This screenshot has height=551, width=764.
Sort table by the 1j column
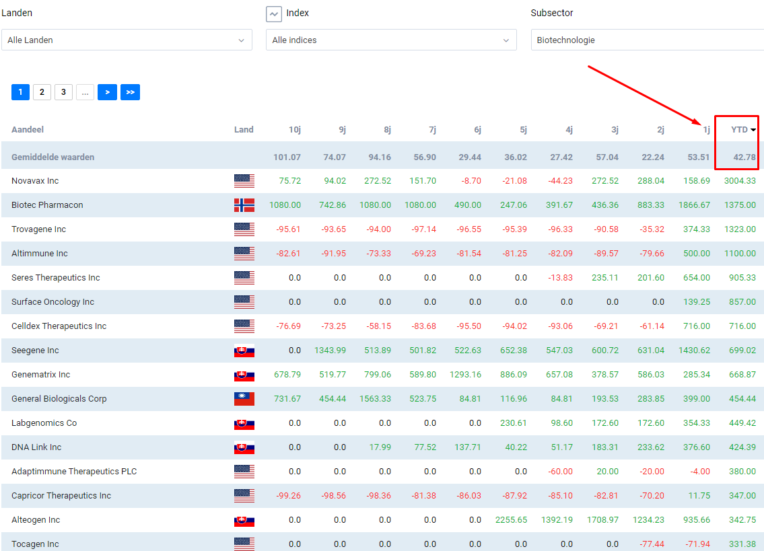click(x=706, y=130)
